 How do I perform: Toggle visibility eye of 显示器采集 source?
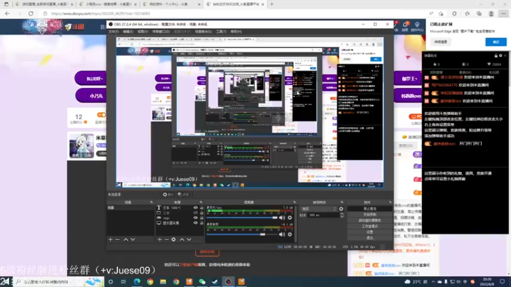[195, 223]
